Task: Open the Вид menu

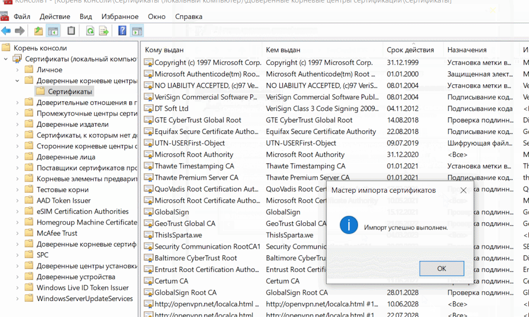Action: click(86, 16)
